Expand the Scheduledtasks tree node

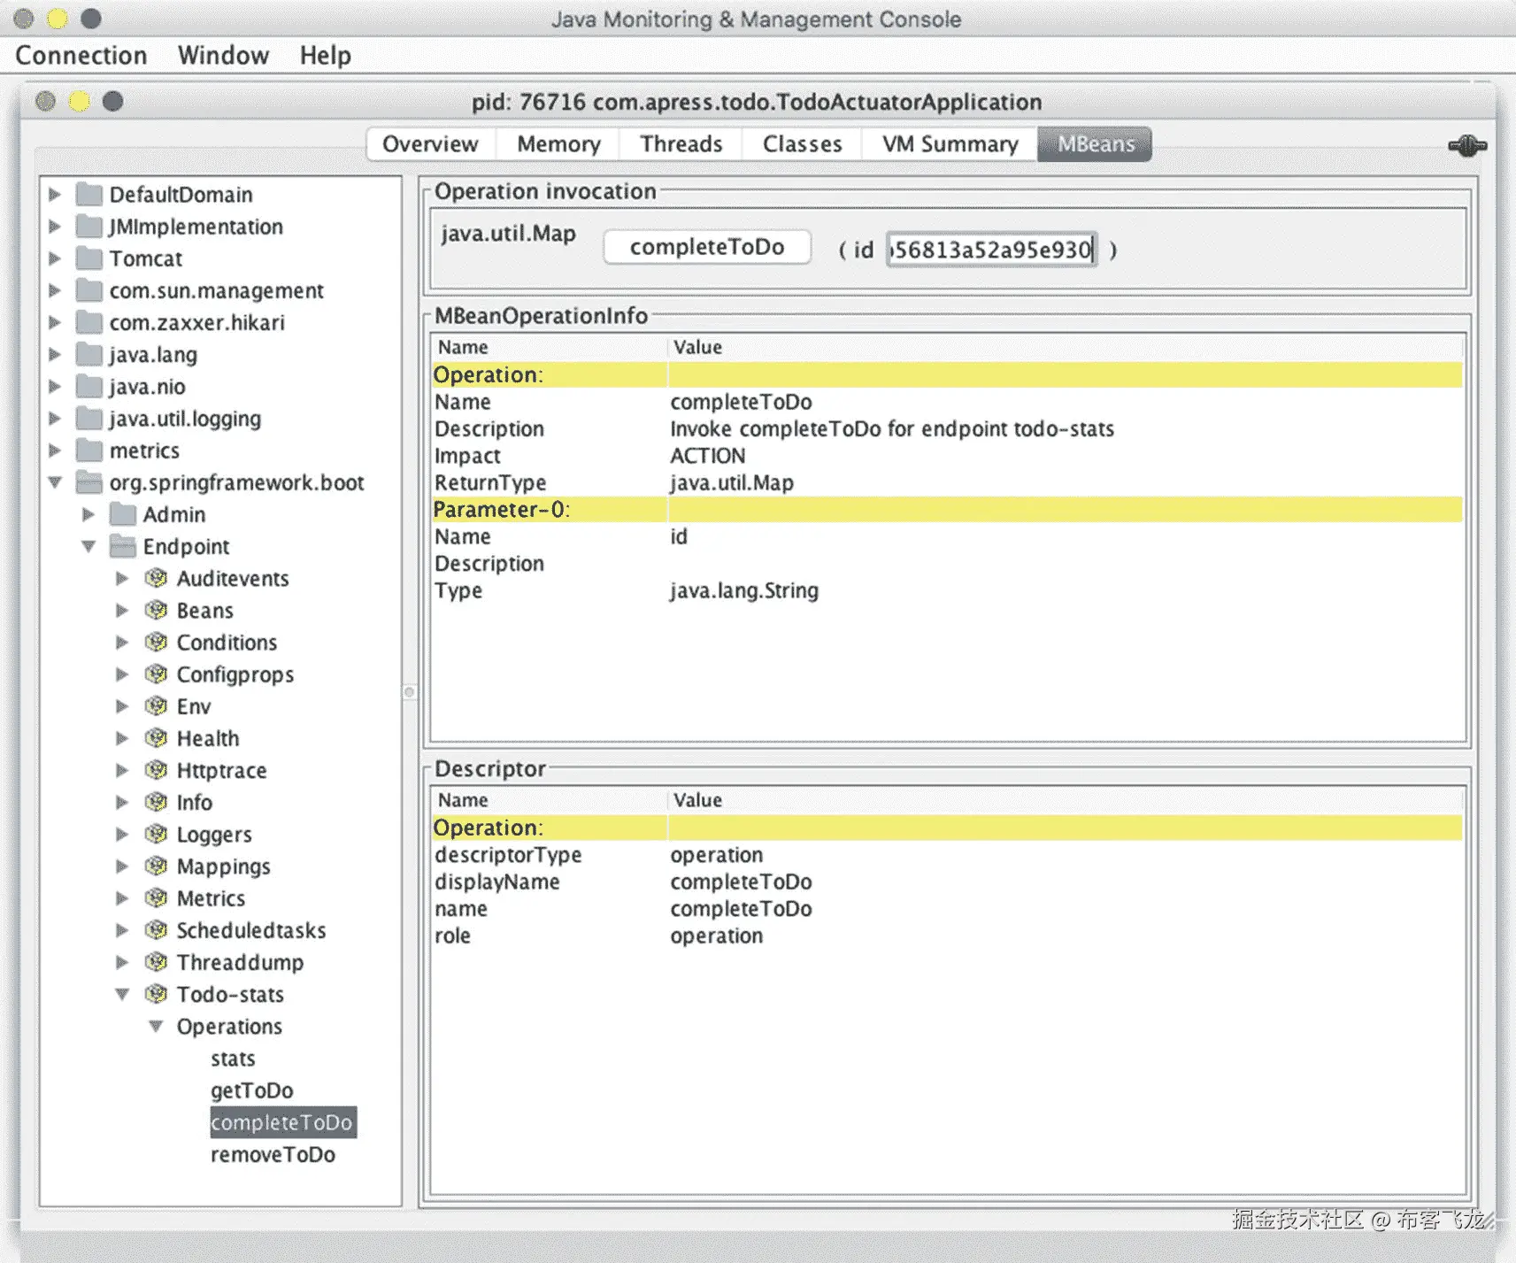122,929
